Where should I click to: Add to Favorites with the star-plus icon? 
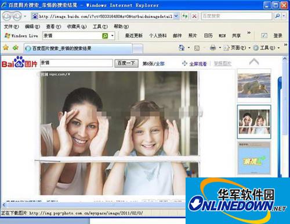tap(15, 48)
